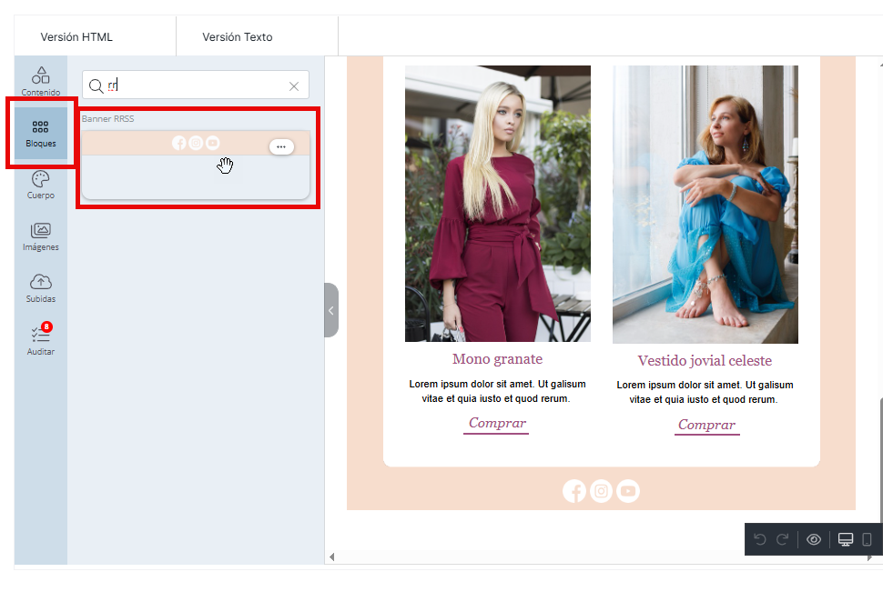Clear the block search field

294,86
